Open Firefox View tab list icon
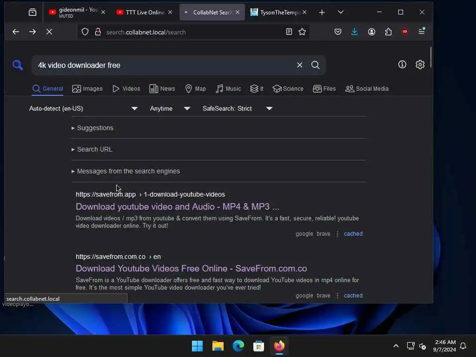 tap(32, 12)
